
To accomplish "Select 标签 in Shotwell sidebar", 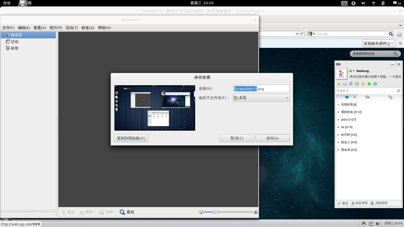I will coord(28,48).
